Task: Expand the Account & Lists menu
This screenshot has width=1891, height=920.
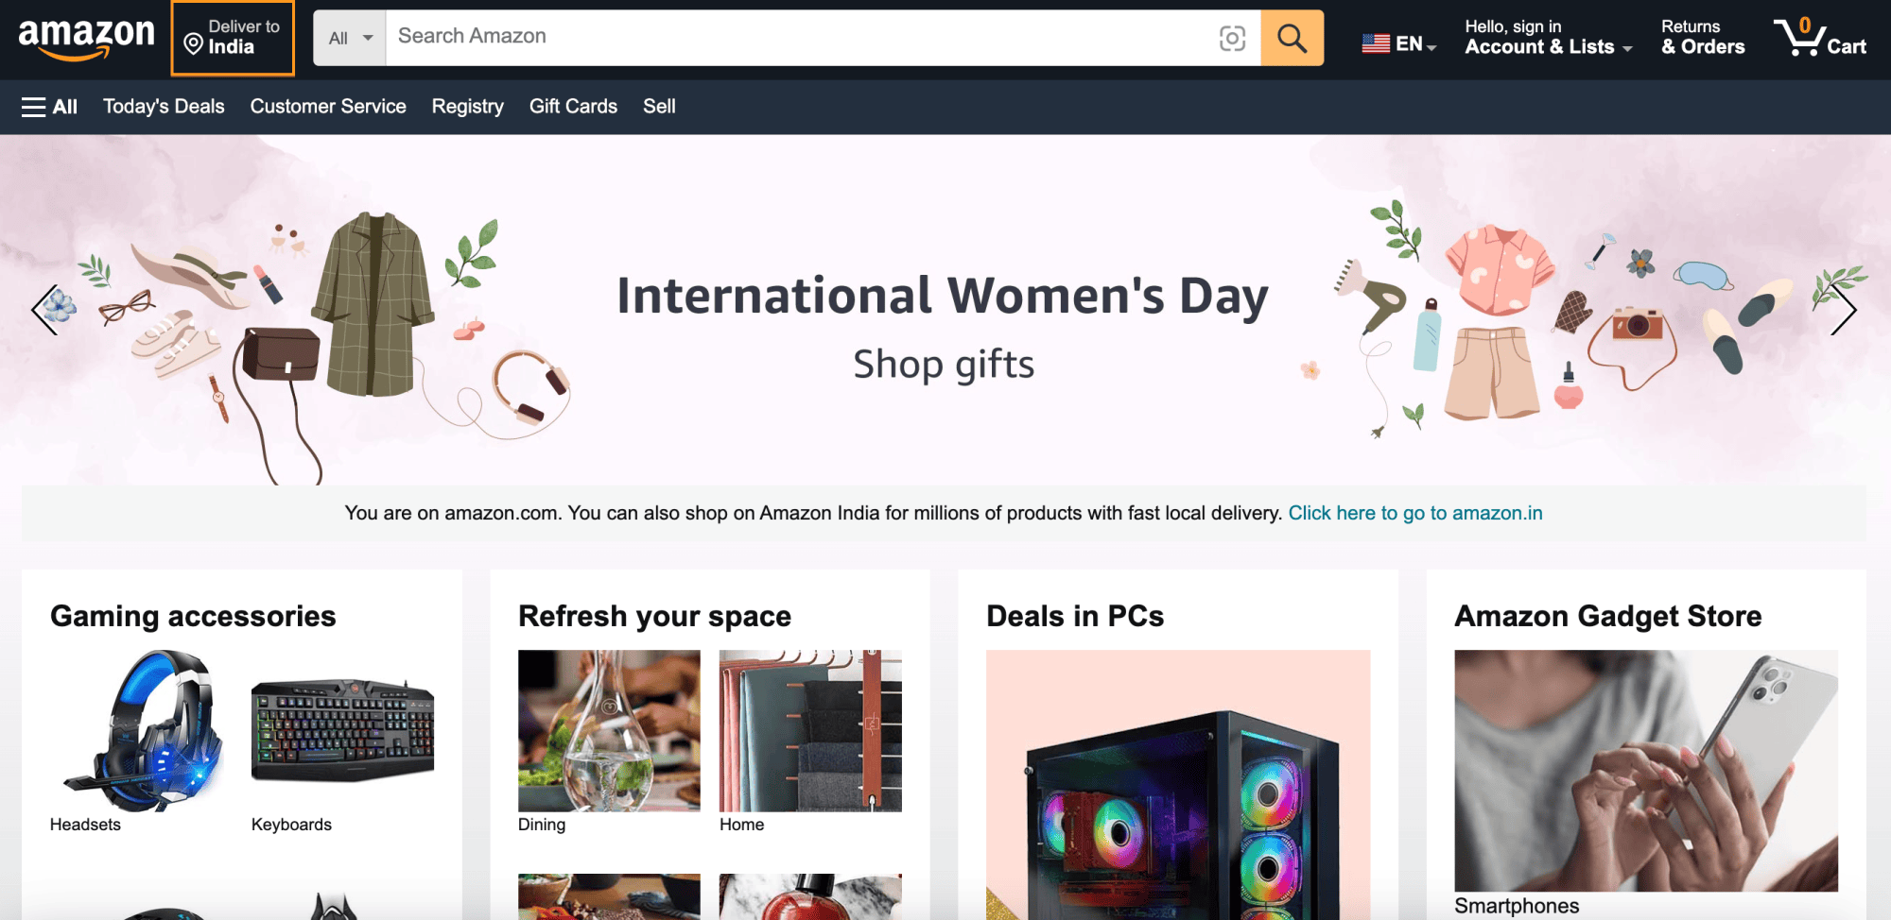Action: pyautogui.click(x=1548, y=38)
